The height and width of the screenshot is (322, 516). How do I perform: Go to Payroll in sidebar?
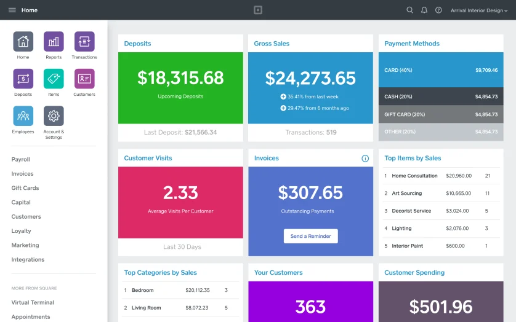20,159
